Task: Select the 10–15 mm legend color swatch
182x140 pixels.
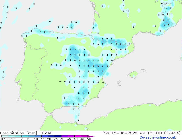Action: (x=38, y=136)
